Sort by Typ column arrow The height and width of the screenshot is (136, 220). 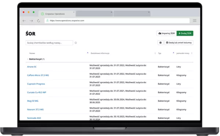coord(173,53)
